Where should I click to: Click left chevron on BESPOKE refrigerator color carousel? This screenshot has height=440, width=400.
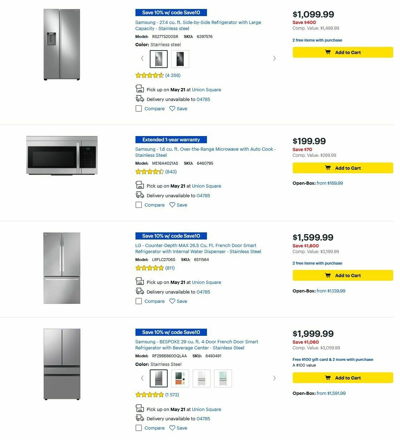(x=142, y=378)
